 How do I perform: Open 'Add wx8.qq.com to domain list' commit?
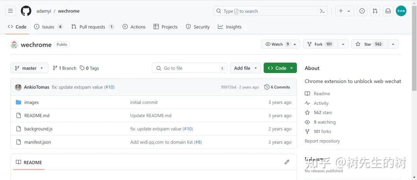pyautogui.click(x=161, y=142)
